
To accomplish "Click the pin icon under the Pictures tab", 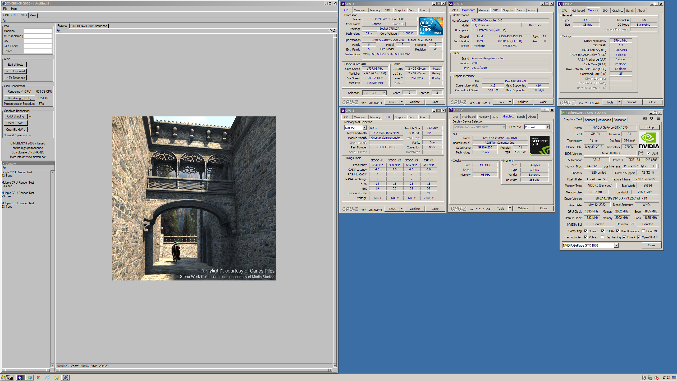I will [58, 31].
